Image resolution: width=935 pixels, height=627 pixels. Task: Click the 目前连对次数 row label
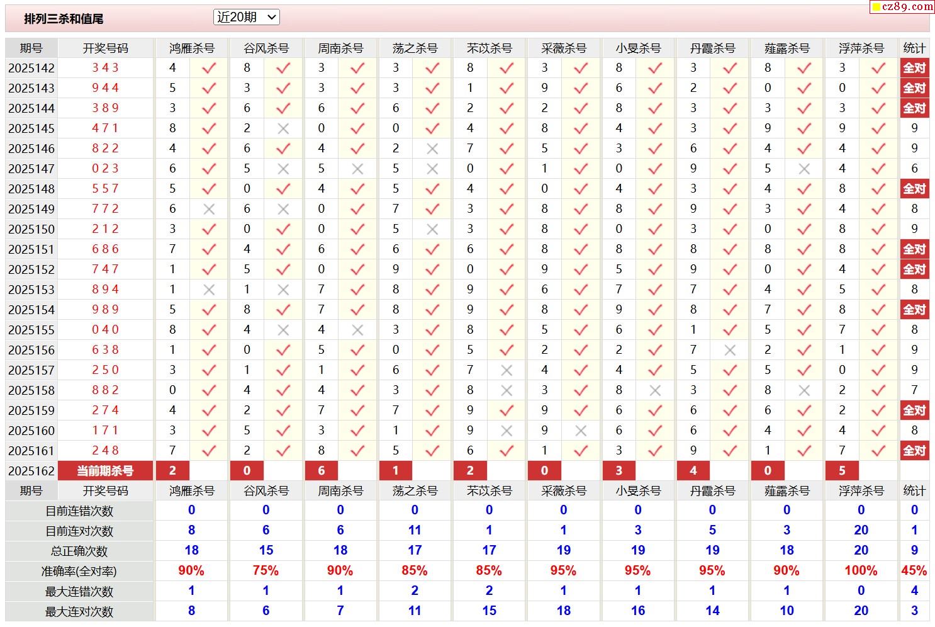[79, 531]
